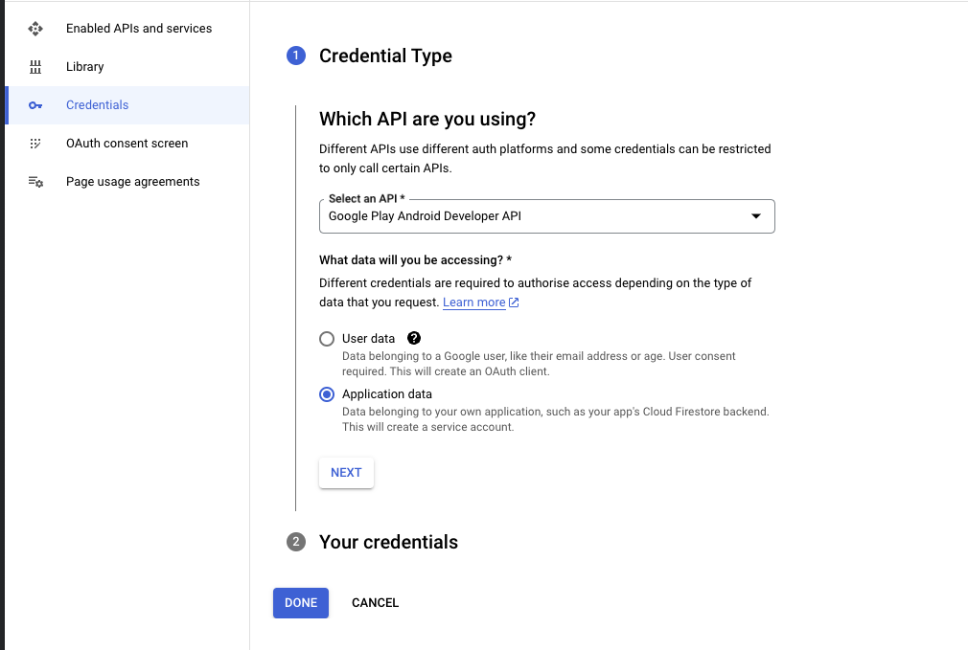Click external-link icon beside Learn more
968x650 pixels.
(x=514, y=303)
